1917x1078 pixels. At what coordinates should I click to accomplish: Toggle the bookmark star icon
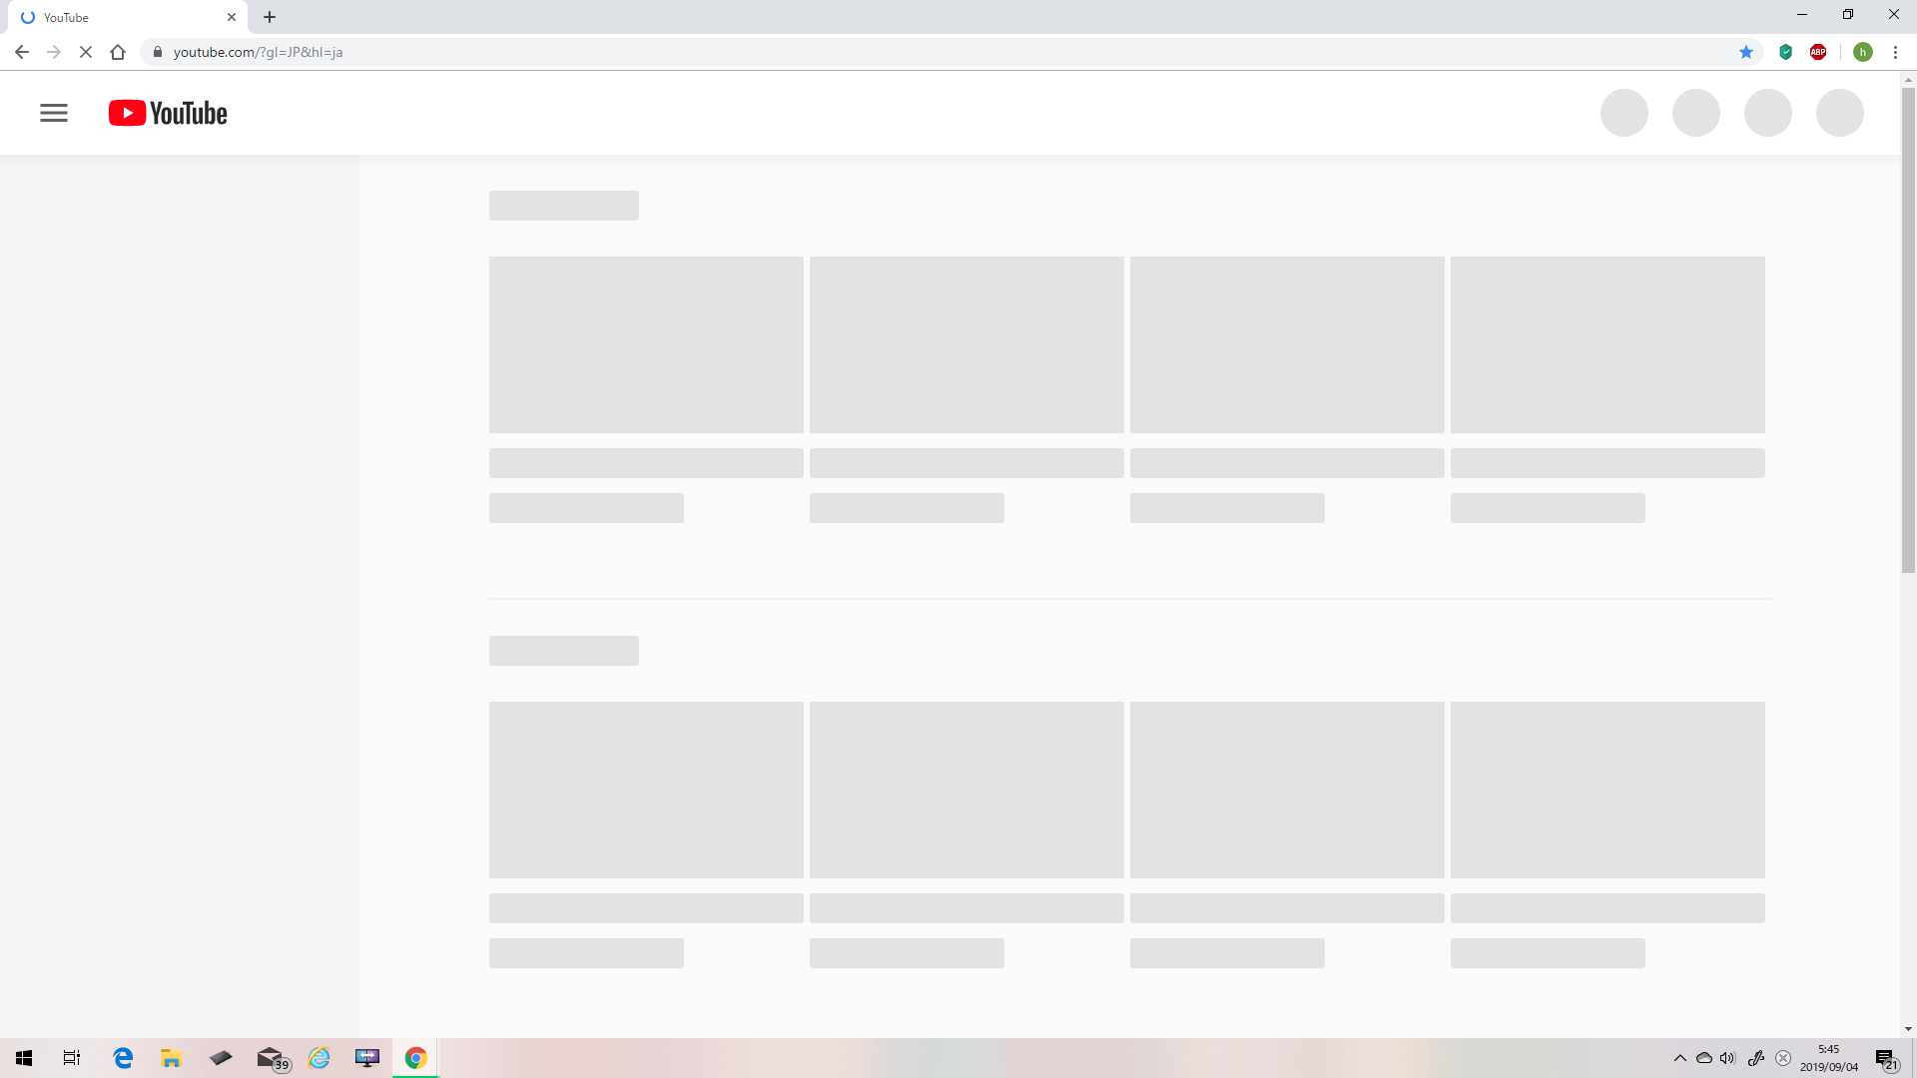click(x=1744, y=51)
